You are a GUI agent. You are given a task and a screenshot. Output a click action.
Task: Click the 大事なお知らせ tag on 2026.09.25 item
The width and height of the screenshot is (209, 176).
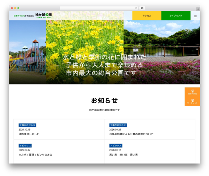coord(118,125)
